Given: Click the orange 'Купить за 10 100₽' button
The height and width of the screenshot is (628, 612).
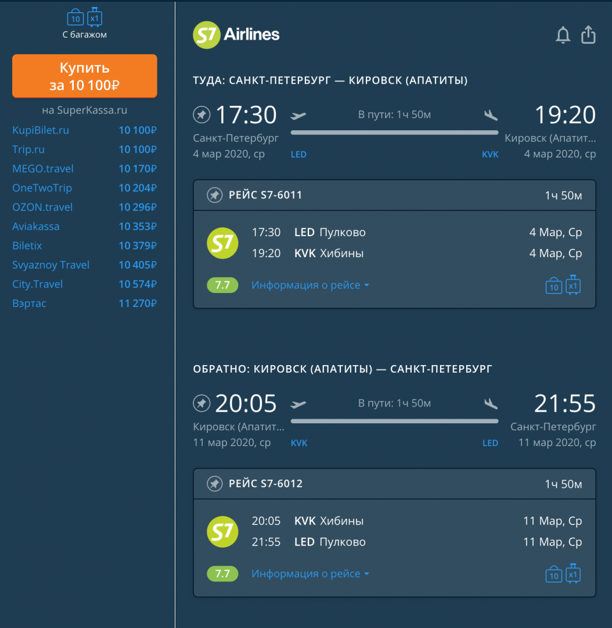Looking at the screenshot, I should (x=85, y=76).
